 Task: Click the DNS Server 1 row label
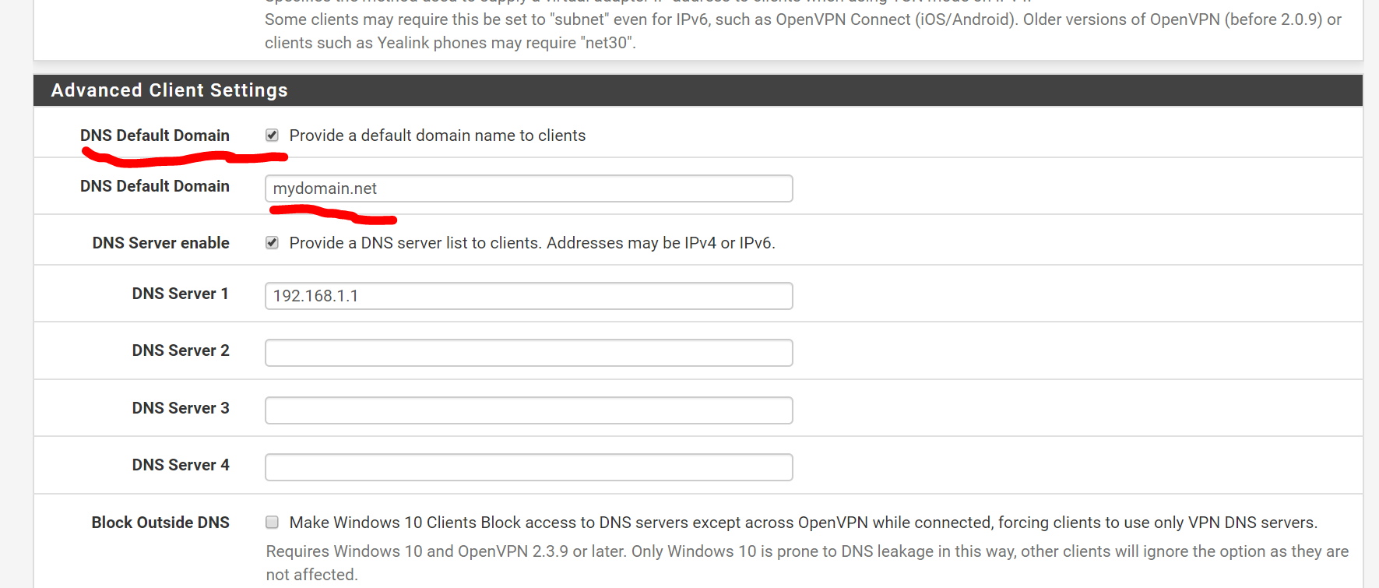pyautogui.click(x=181, y=294)
